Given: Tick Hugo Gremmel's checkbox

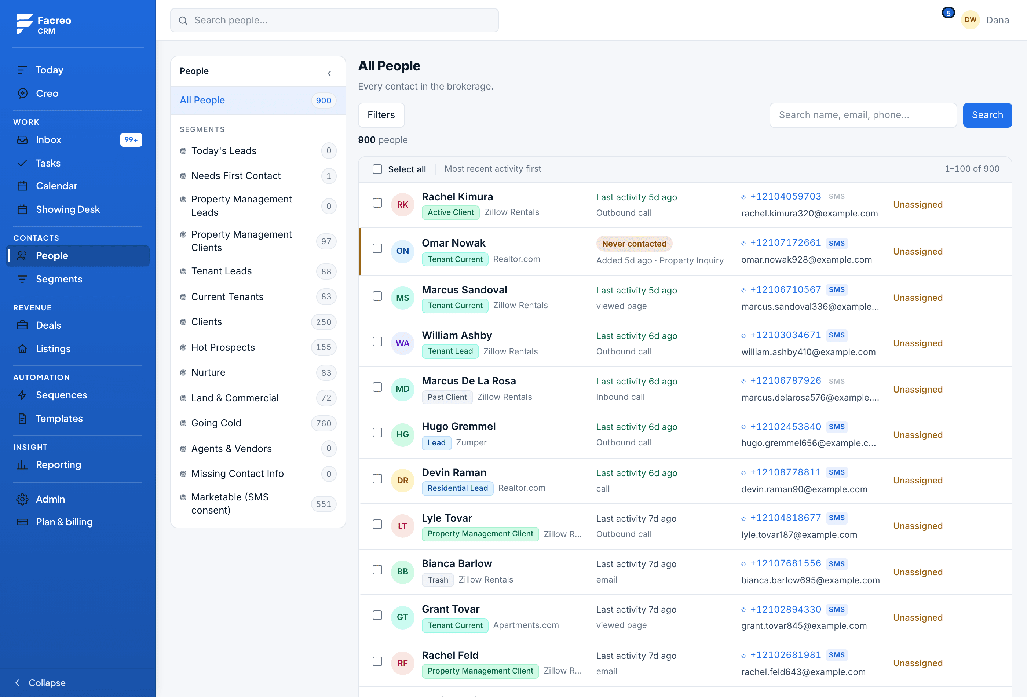Looking at the screenshot, I should (x=377, y=433).
